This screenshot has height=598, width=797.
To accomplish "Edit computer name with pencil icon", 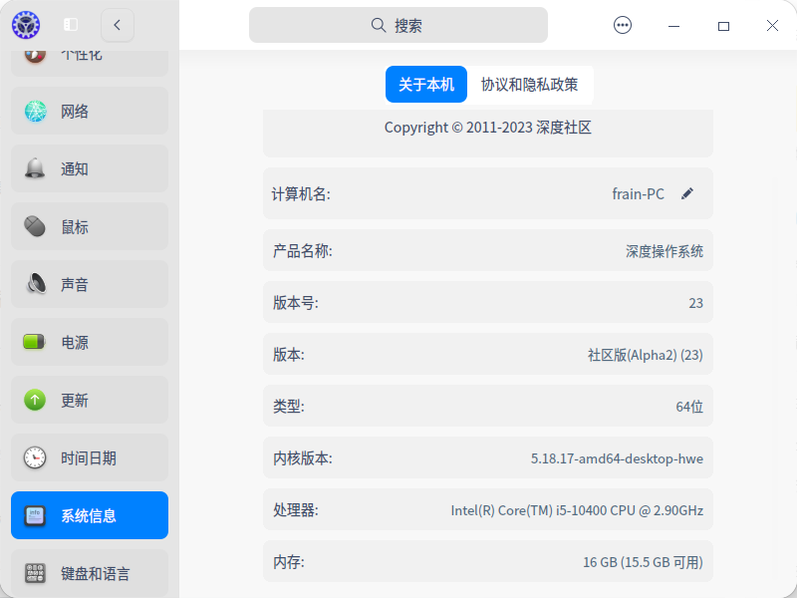I will (687, 193).
